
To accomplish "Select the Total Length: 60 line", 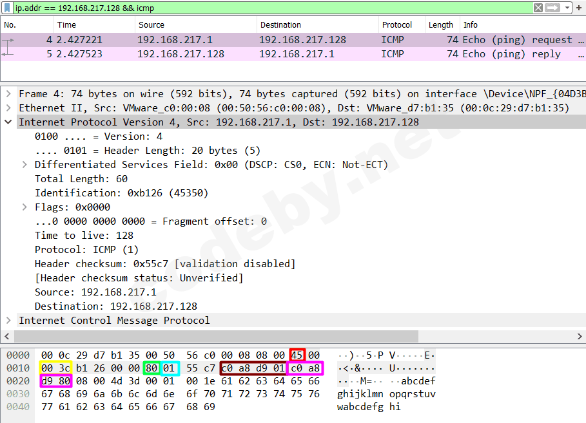I will pyautogui.click(x=81, y=179).
